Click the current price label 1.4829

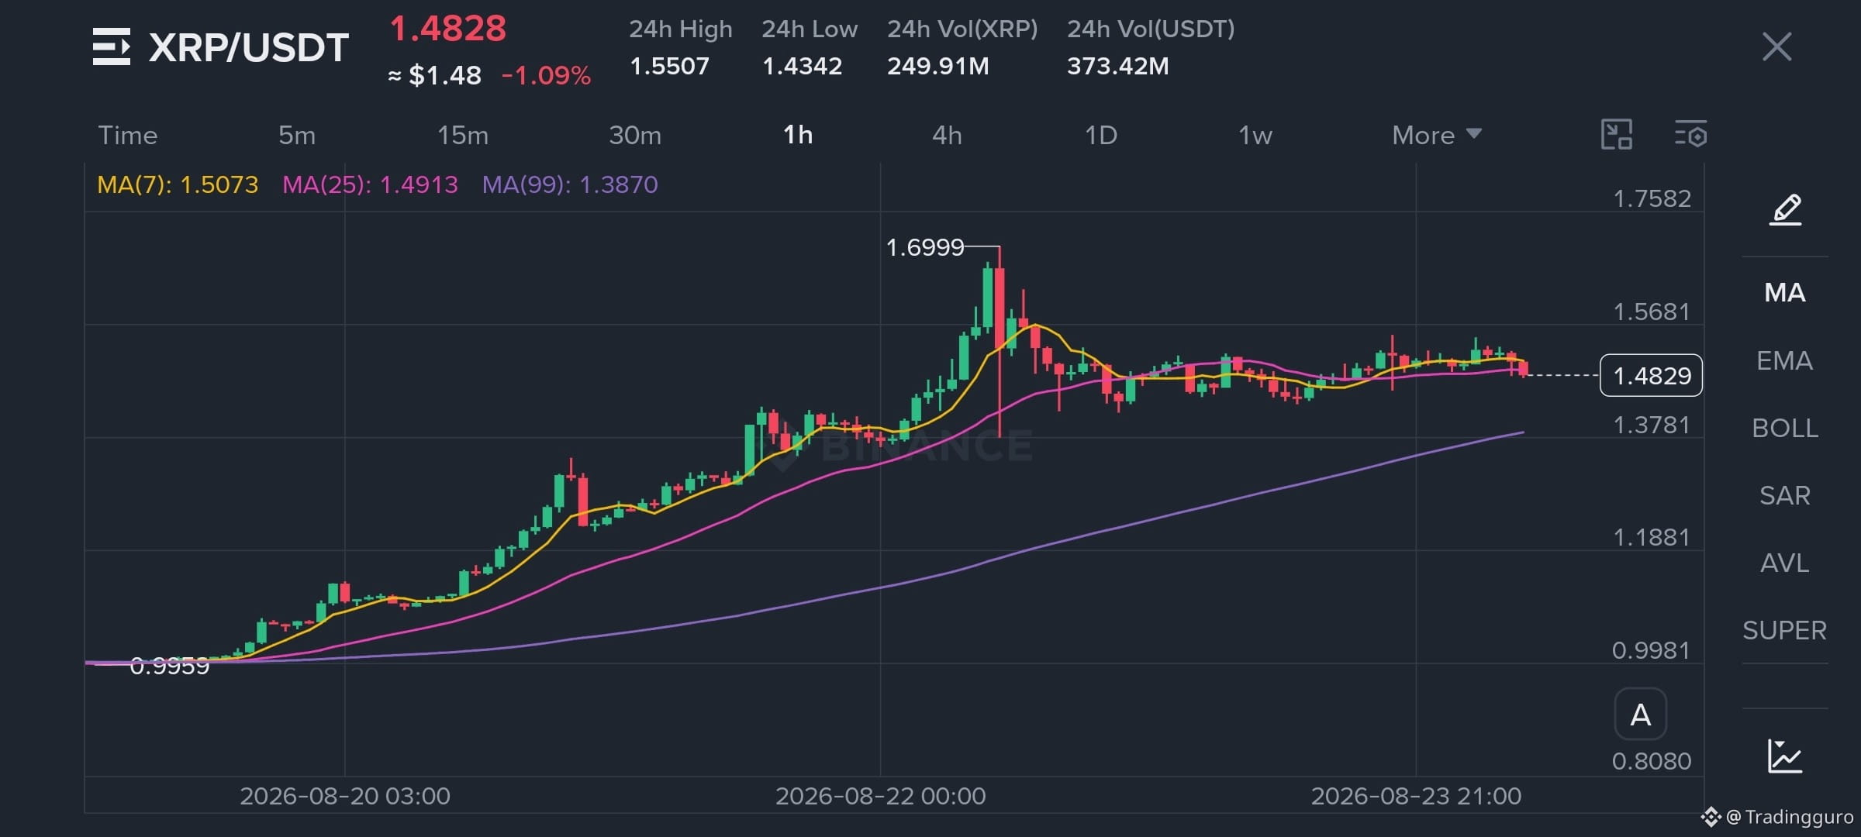[1651, 375]
